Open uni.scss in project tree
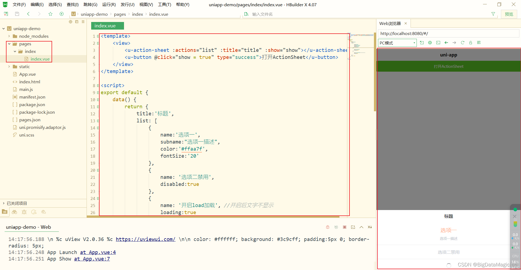The image size is (521, 270). (x=27, y=135)
